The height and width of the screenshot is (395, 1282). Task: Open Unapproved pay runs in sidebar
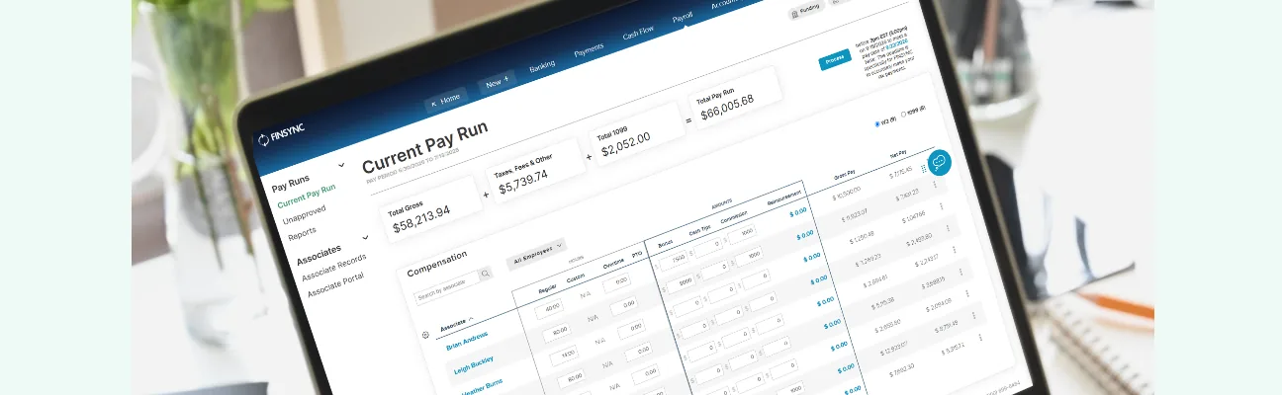305,215
